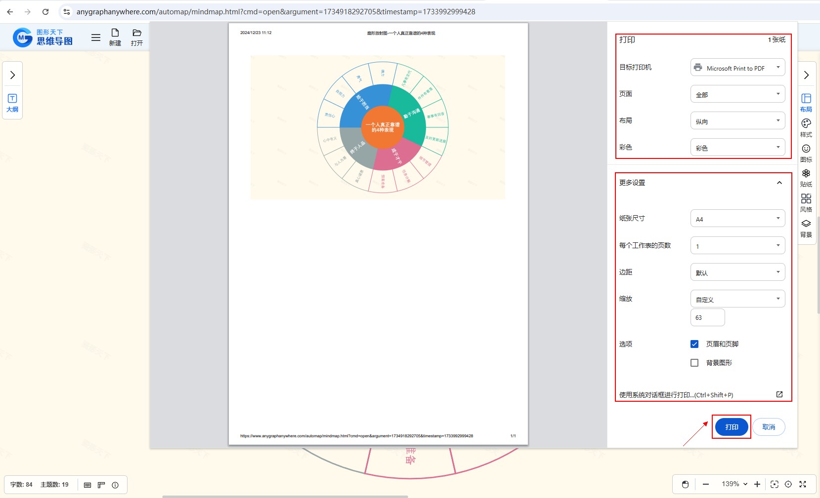
Task: Click the 取消 cancel button
Action: coord(769,427)
